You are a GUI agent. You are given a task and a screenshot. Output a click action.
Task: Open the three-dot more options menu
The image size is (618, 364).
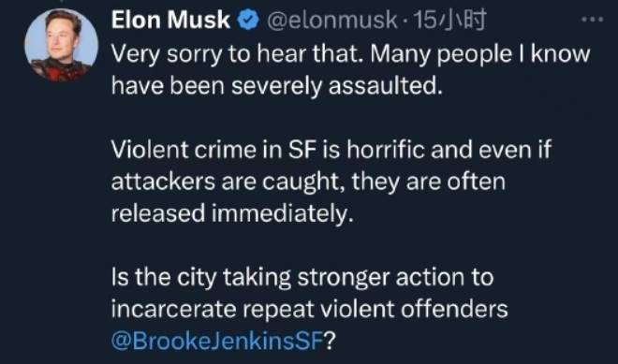[x=593, y=19]
